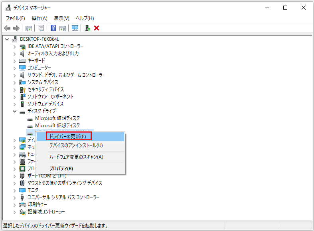This screenshot has width=314, height=231.
Task: Click the action pane toolbar icon
Action: click(x=63, y=28)
